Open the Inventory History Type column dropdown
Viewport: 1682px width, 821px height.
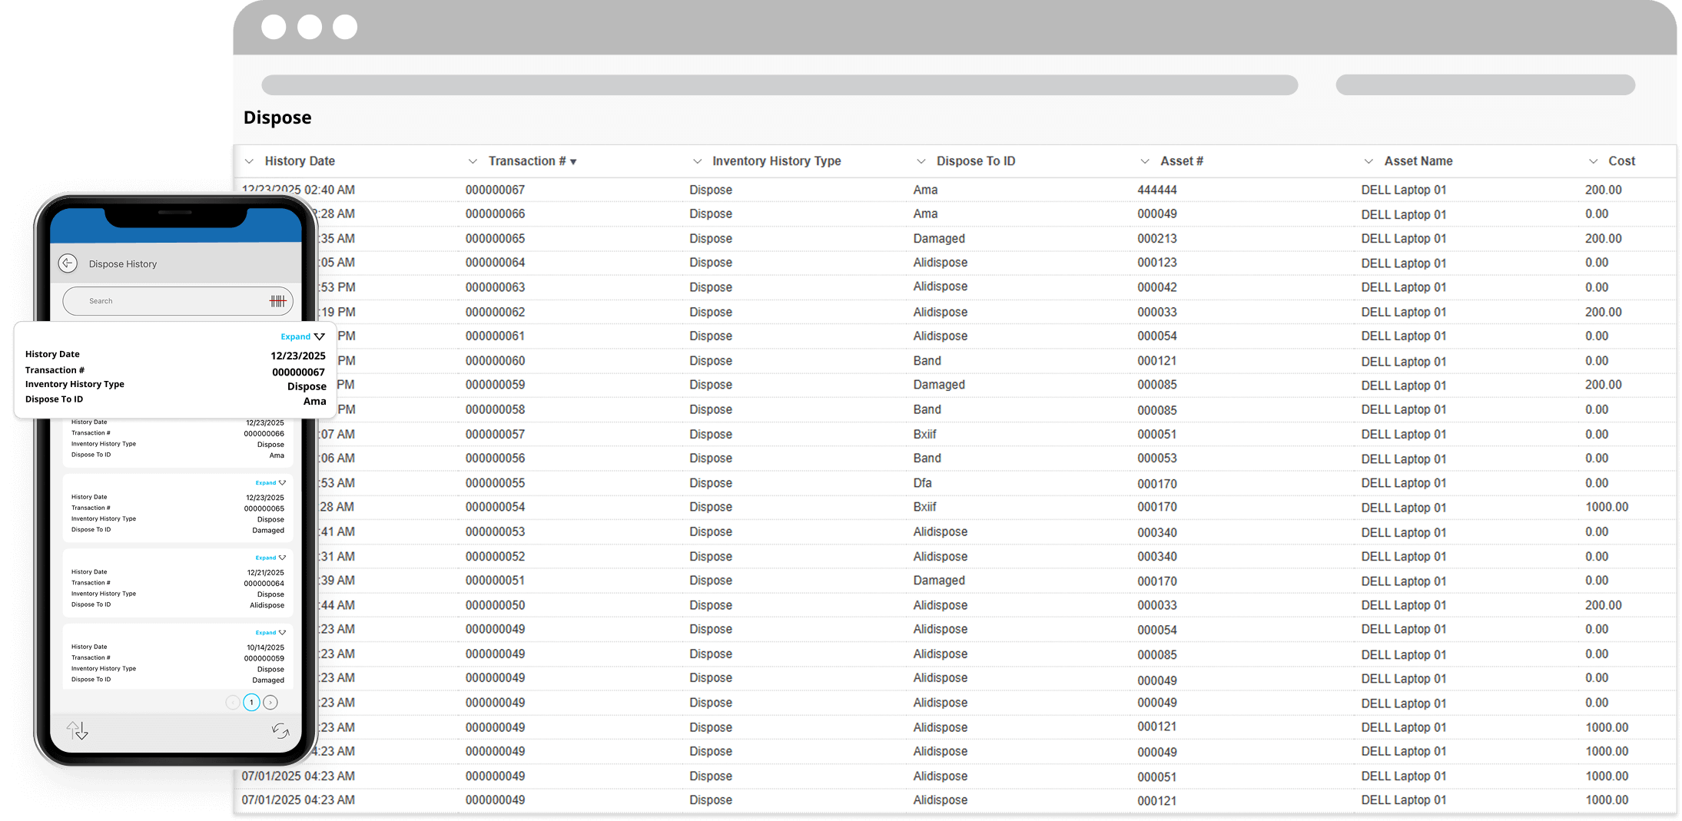(698, 161)
